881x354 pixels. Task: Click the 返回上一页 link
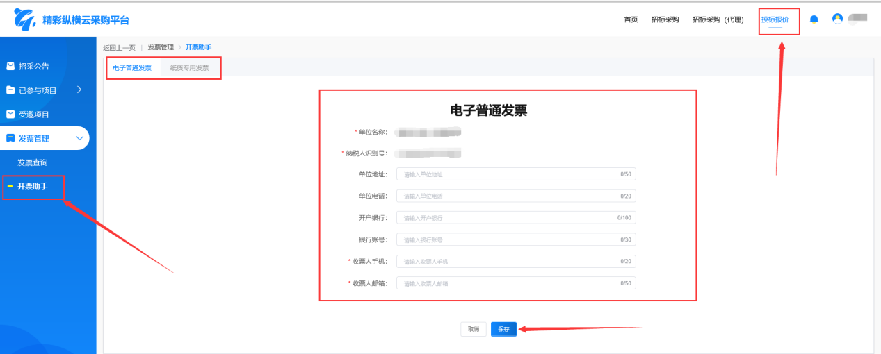coord(120,47)
